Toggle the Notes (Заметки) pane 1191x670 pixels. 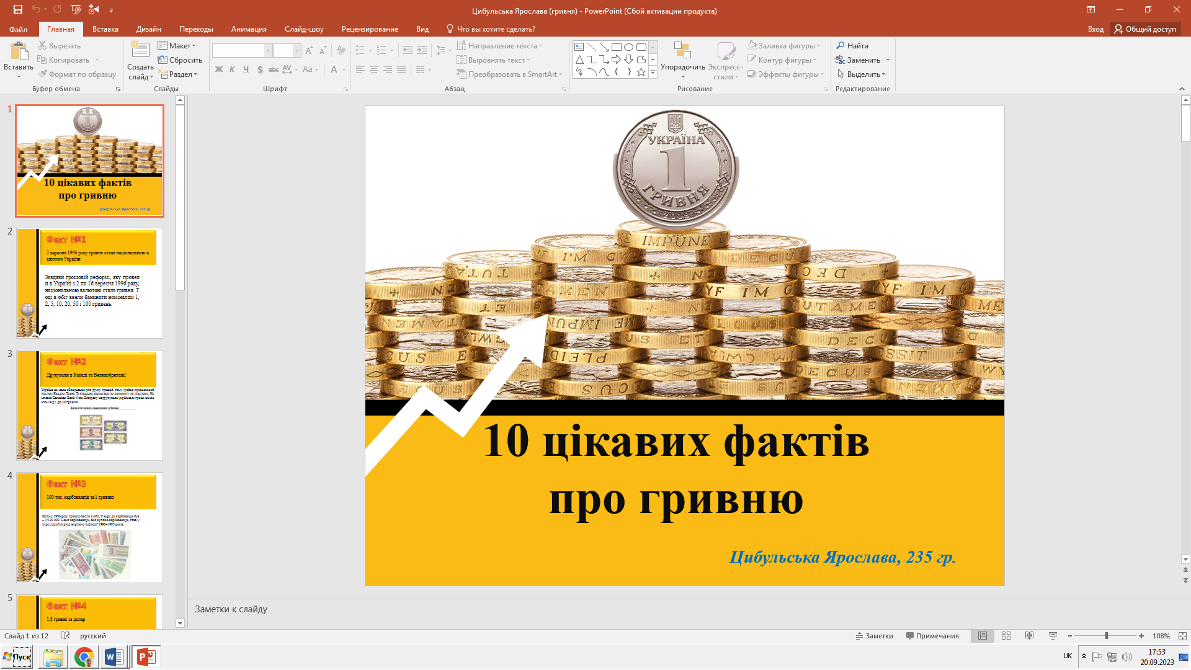(875, 636)
